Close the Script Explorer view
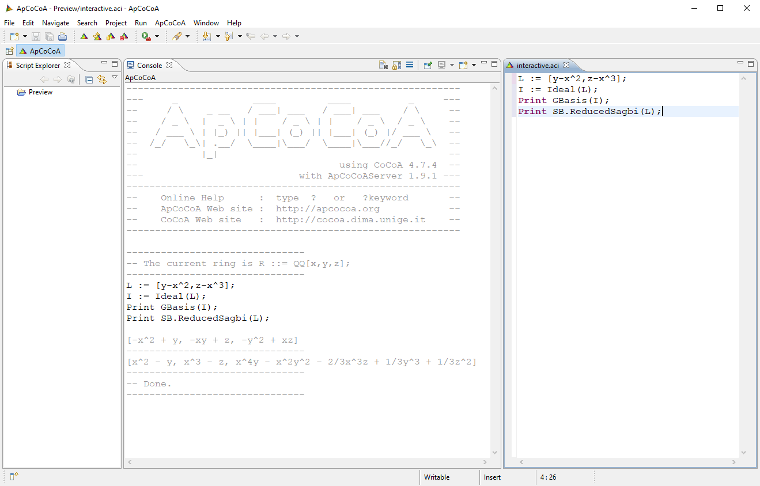Image resolution: width=760 pixels, height=486 pixels. (67, 65)
